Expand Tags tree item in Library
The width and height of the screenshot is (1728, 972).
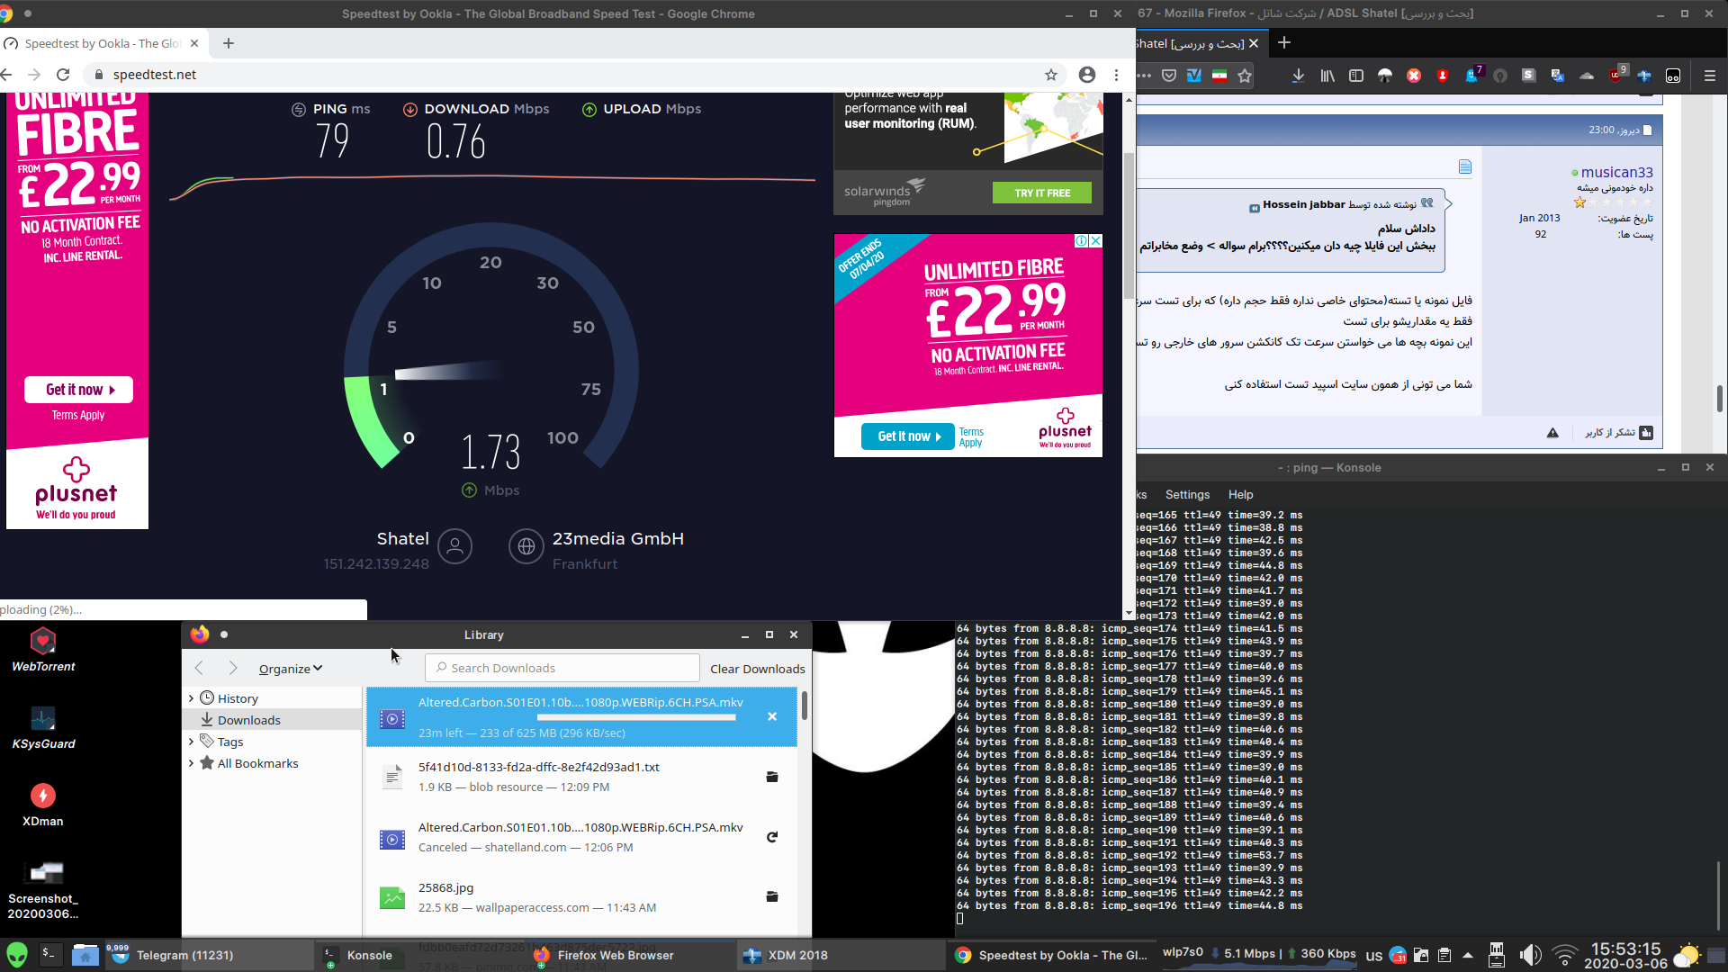coord(191,742)
